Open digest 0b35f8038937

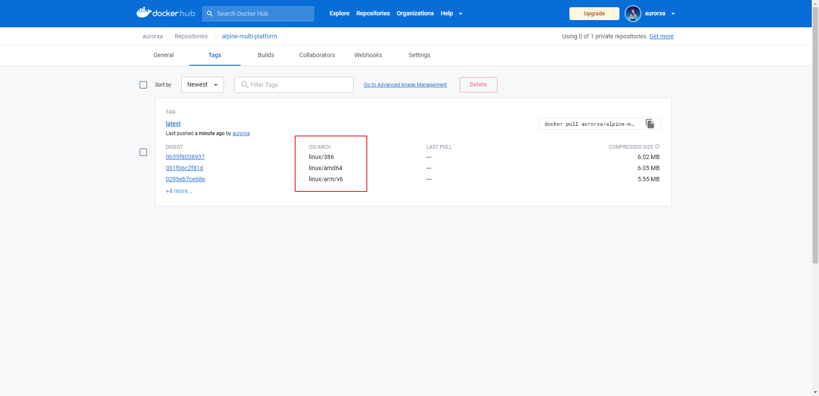(x=185, y=157)
